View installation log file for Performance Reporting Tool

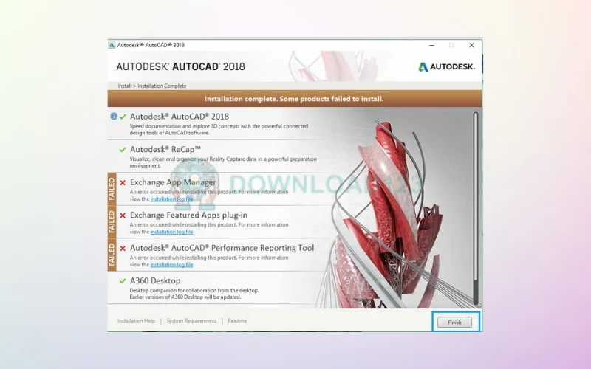171,264
